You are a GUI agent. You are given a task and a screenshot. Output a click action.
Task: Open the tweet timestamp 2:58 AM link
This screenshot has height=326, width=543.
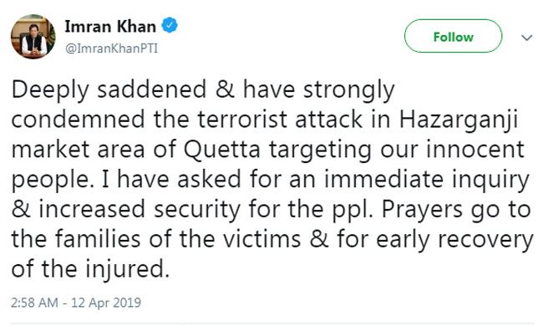click(x=34, y=303)
